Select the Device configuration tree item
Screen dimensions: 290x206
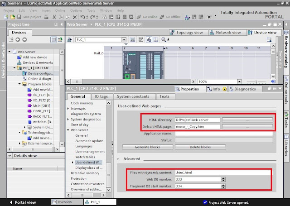38,73
